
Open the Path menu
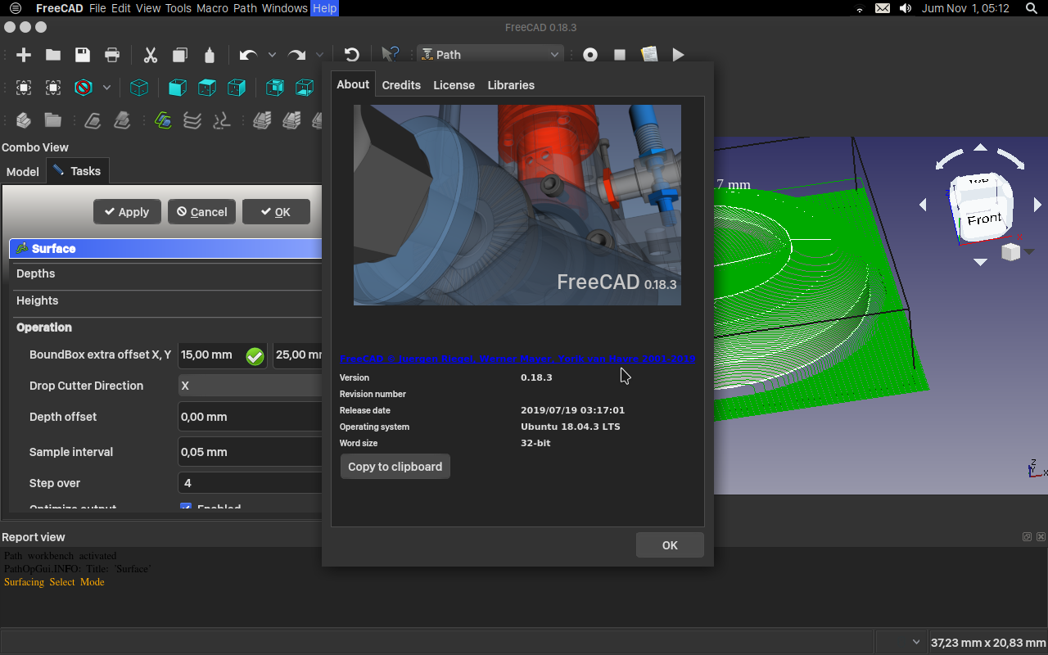click(x=245, y=8)
